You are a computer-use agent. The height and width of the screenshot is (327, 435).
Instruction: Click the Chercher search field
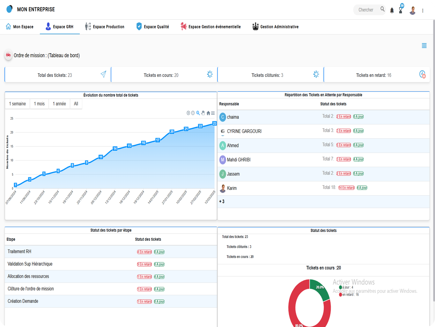point(366,10)
